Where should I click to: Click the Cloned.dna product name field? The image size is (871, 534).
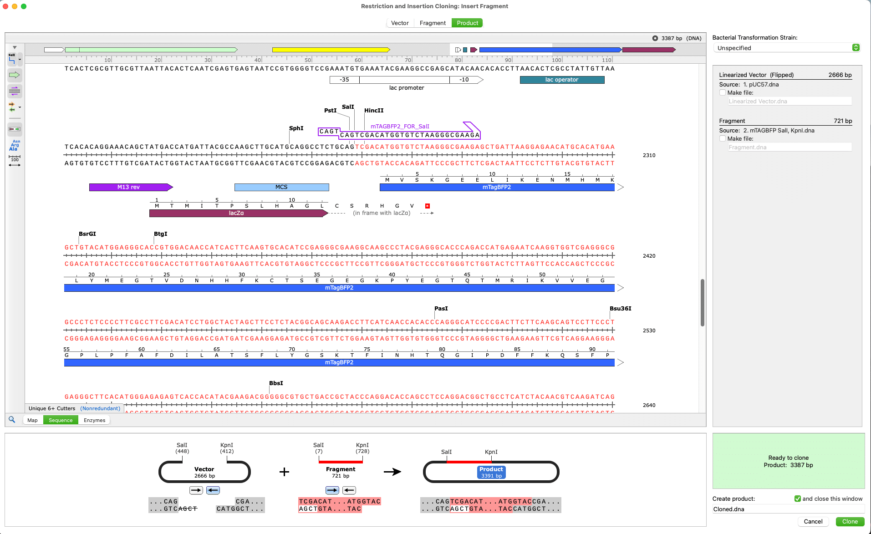pyautogui.click(x=789, y=509)
